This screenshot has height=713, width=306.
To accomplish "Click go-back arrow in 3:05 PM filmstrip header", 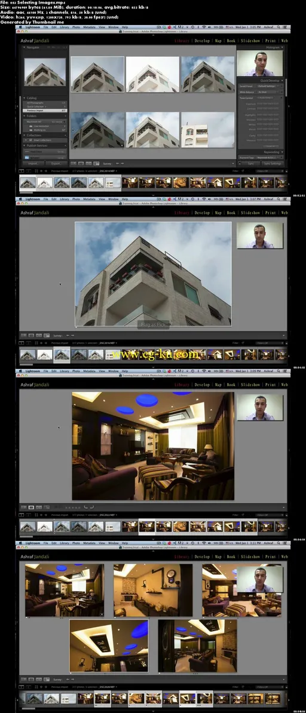I will click(x=41, y=171).
